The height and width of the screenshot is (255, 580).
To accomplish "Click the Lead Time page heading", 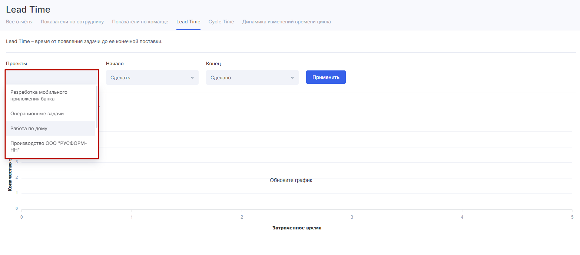I will pyautogui.click(x=28, y=10).
